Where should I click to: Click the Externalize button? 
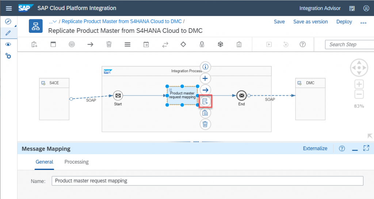click(x=315, y=149)
